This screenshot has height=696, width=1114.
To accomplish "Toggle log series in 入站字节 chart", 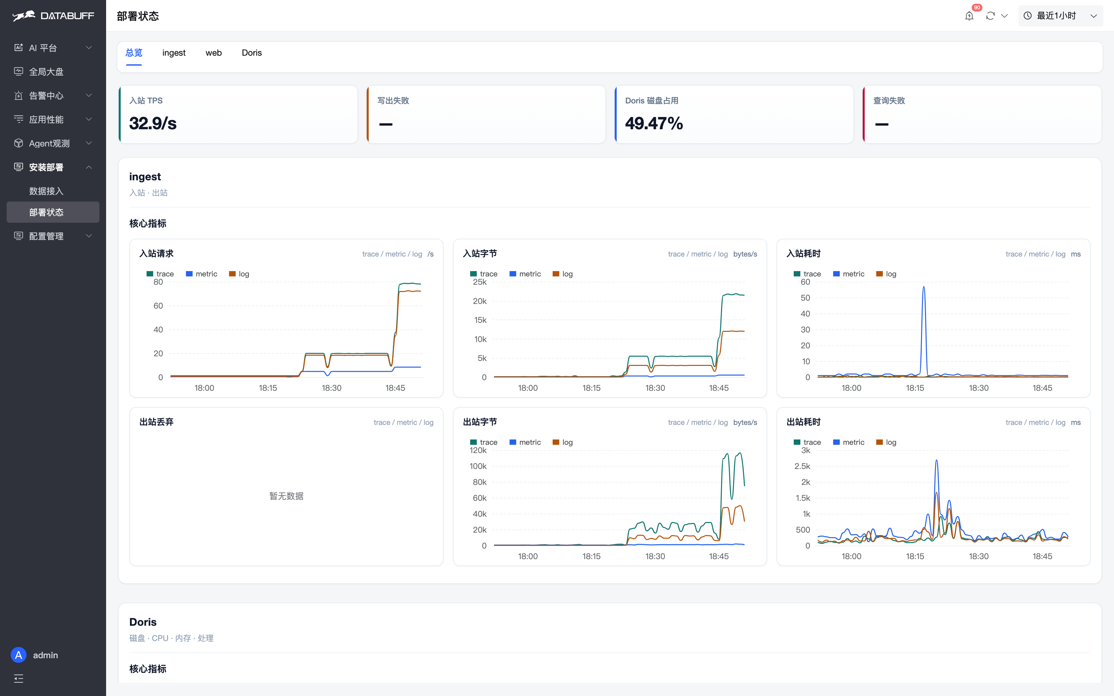I will click(563, 274).
